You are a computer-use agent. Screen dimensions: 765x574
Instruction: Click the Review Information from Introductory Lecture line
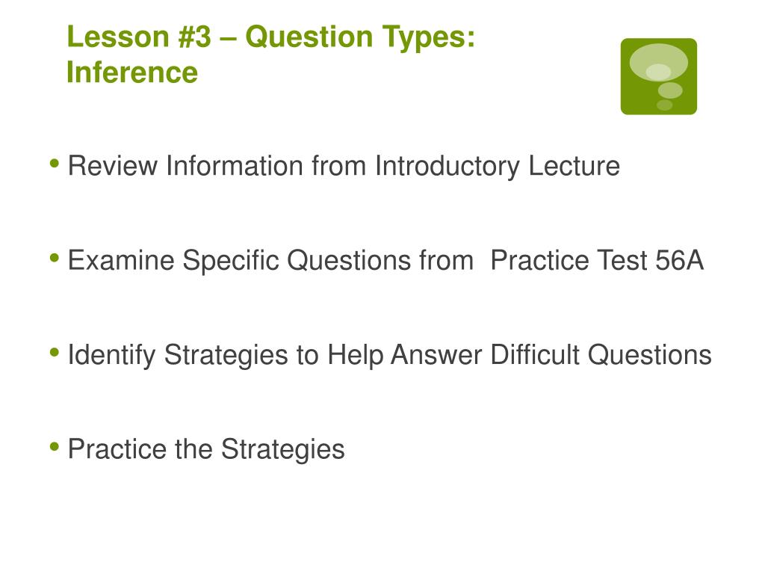344,166
